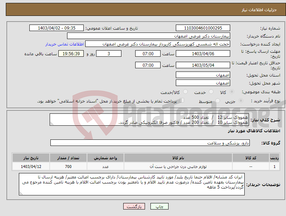Click the توضیحات خریدار label

click(263, 185)
